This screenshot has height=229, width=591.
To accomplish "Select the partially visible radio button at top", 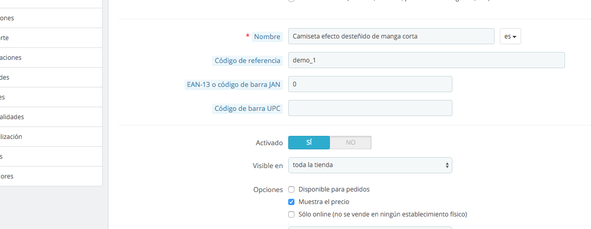I will [x=291, y=1].
